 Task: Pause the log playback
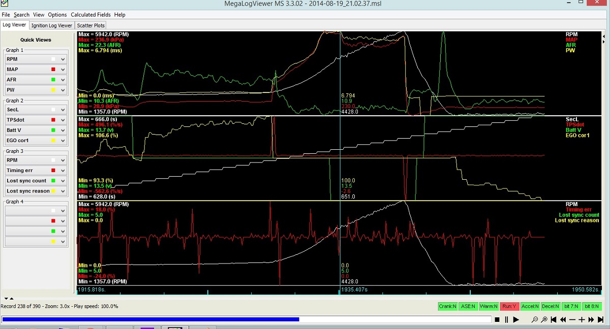point(506,320)
